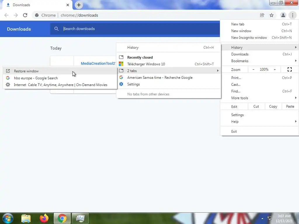The width and height of the screenshot is (299, 224).
Task: Toggle the Chrome three-dot menu button
Action: pyautogui.click(x=293, y=15)
